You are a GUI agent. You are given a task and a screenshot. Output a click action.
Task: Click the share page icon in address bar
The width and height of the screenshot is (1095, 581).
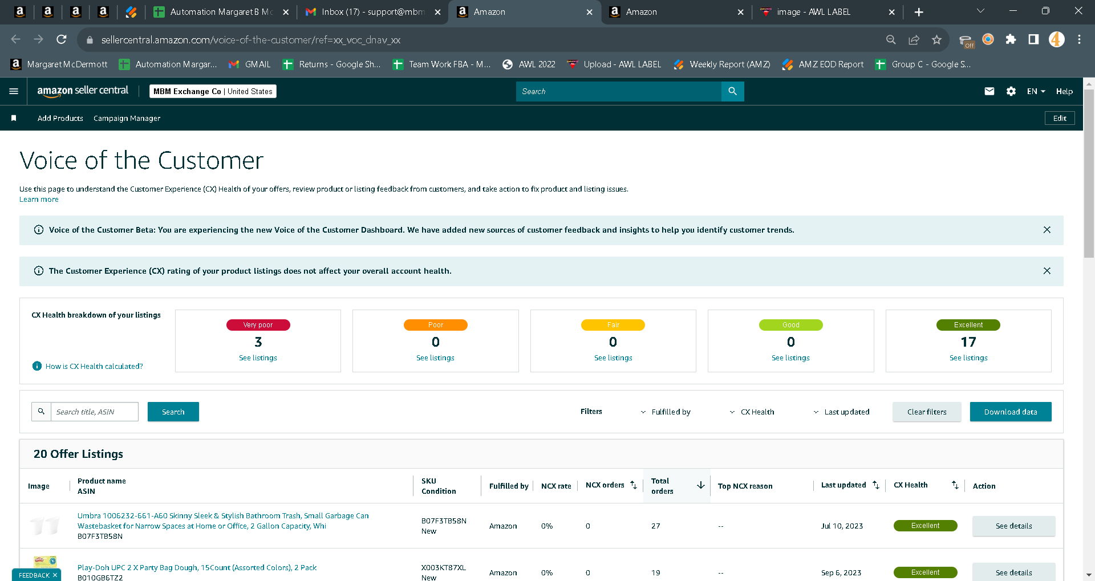coord(914,39)
